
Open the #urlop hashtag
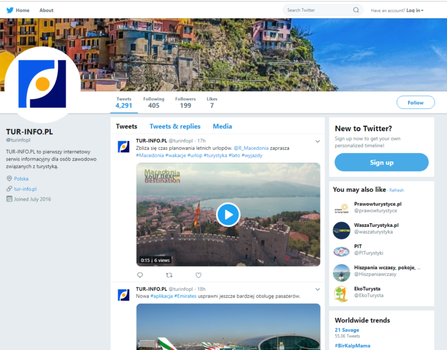point(195,155)
